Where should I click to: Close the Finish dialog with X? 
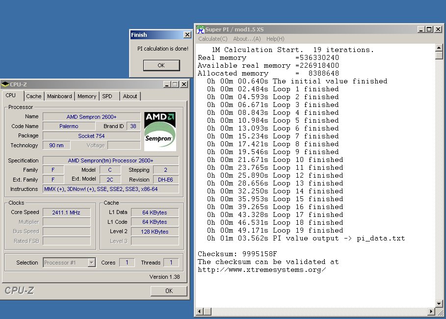pos(187,35)
